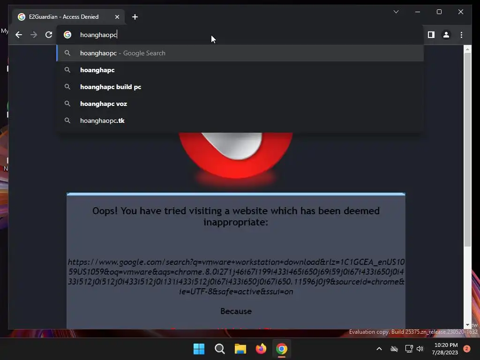Select the E2Guardian - Access Denied tab
The height and width of the screenshot is (360, 480).
tap(68, 17)
